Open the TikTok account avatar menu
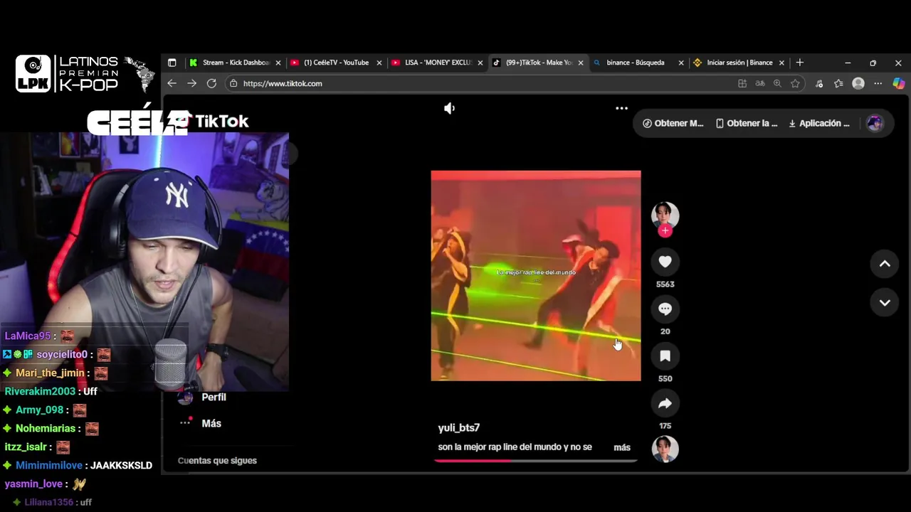This screenshot has height=512, width=911. pyautogui.click(x=875, y=123)
